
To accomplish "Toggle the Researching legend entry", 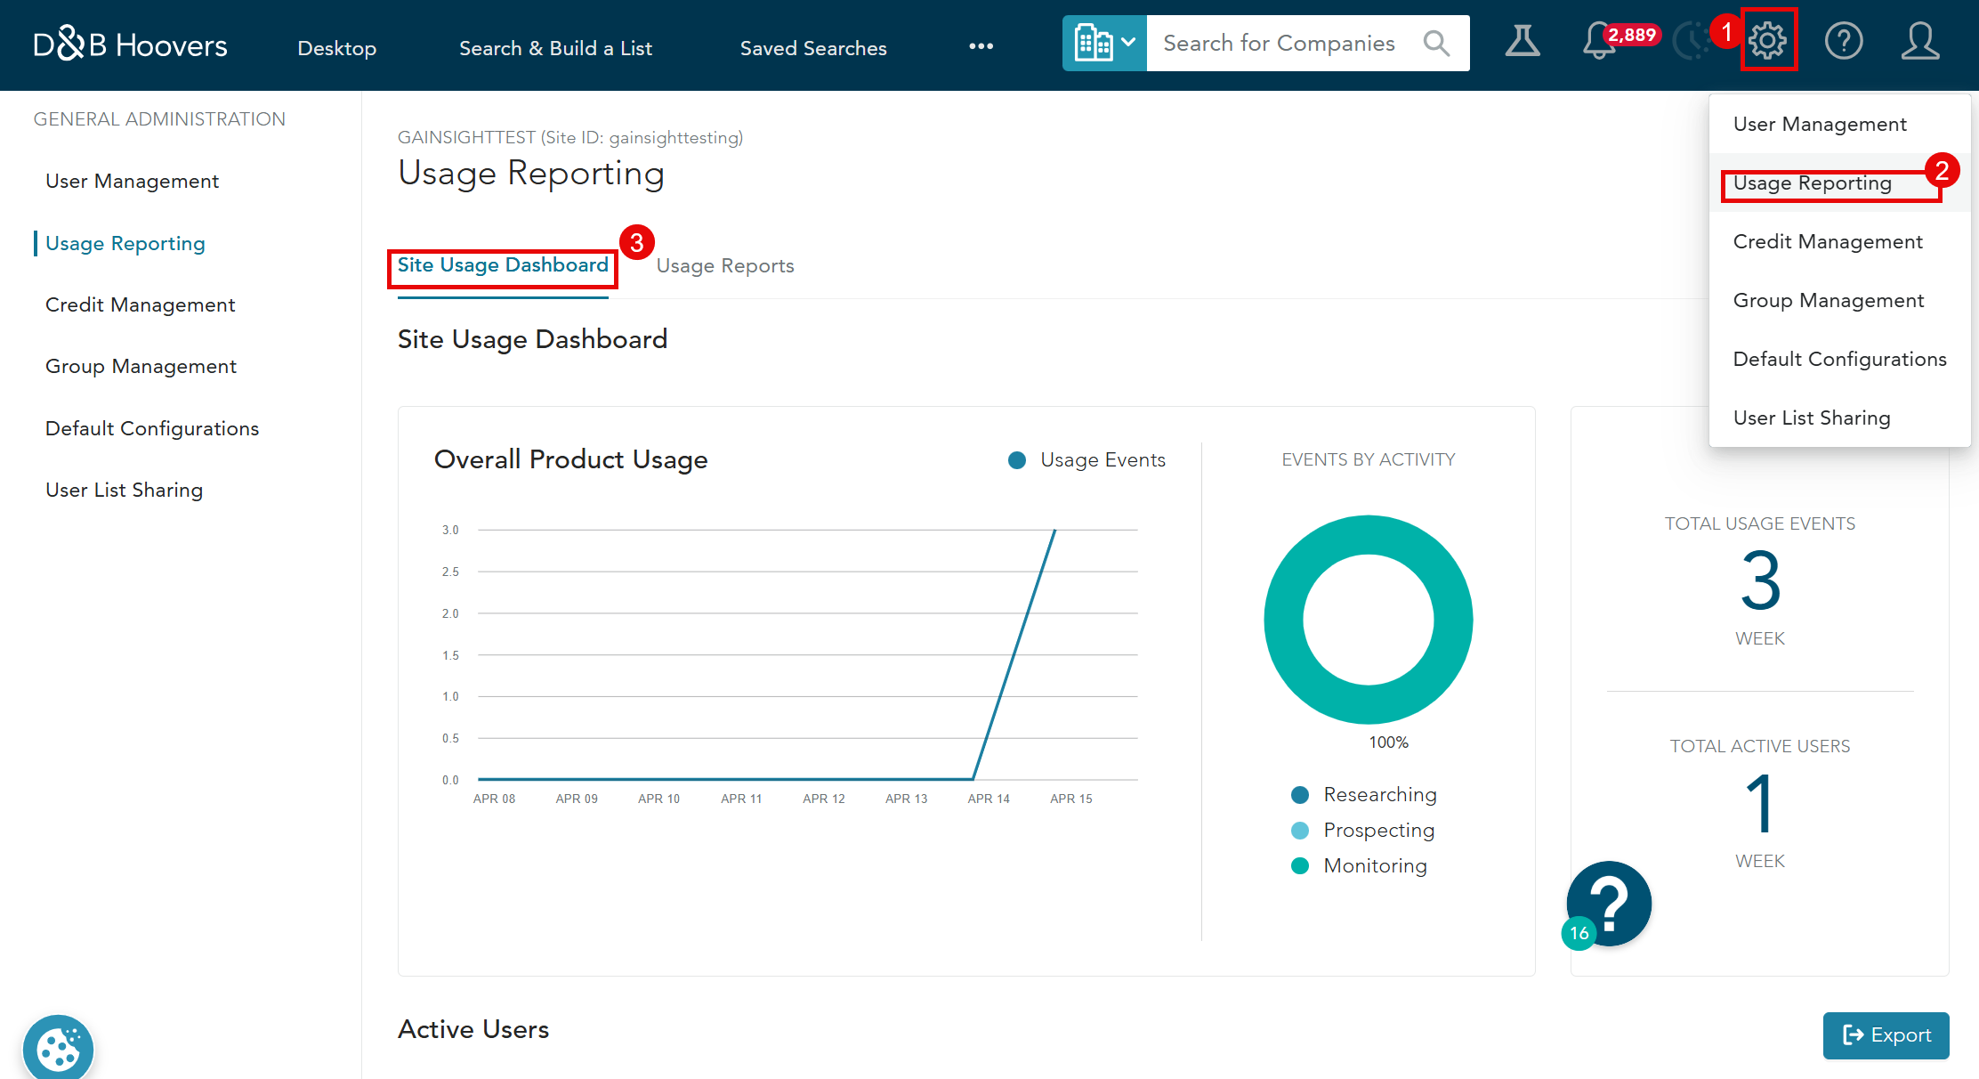I will point(1364,794).
